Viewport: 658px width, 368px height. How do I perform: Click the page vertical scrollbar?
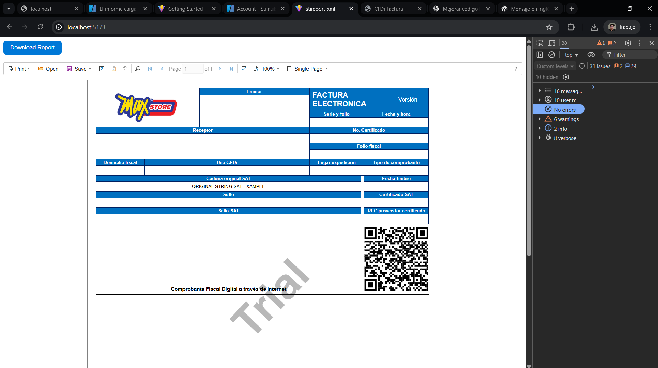pyautogui.click(x=529, y=151)
